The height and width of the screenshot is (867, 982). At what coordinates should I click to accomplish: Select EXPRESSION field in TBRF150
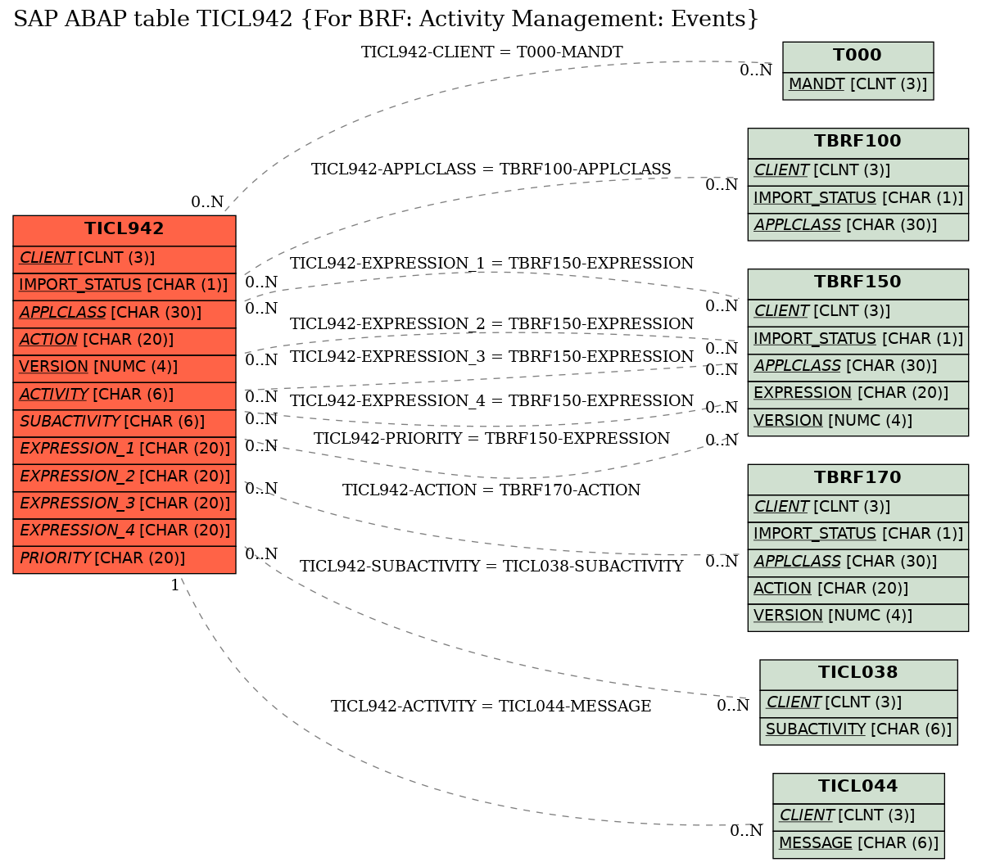tap(858, 395)
